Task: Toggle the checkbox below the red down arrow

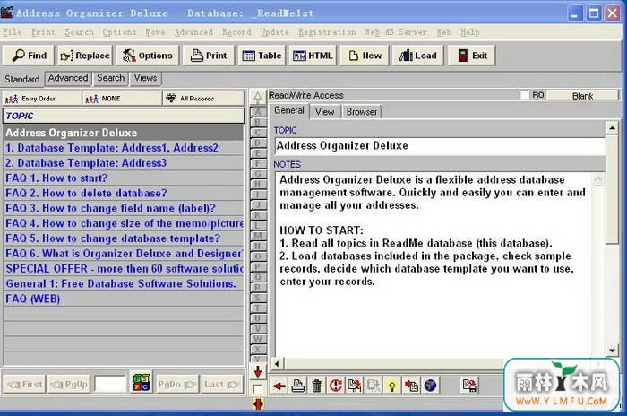Action: click(x=258, y=389)
